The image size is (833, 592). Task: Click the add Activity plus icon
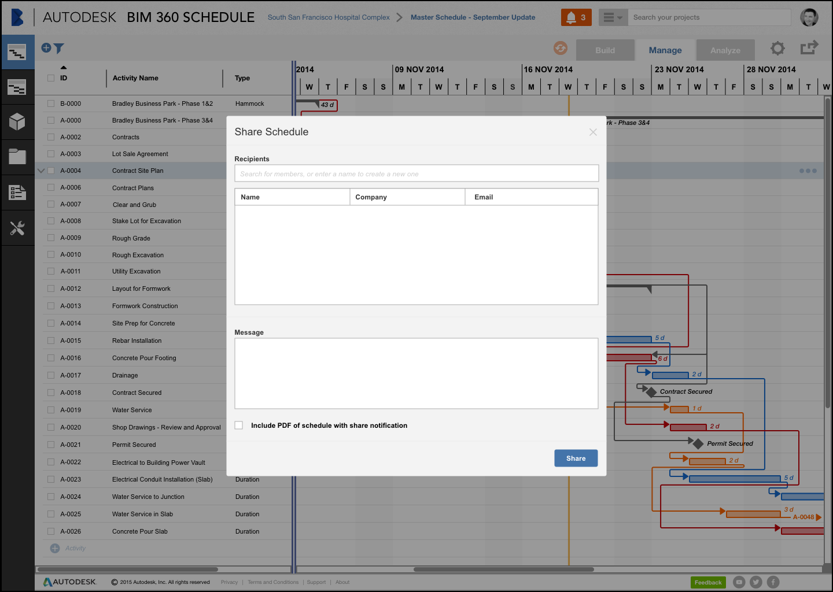click(x=55, y=548)
